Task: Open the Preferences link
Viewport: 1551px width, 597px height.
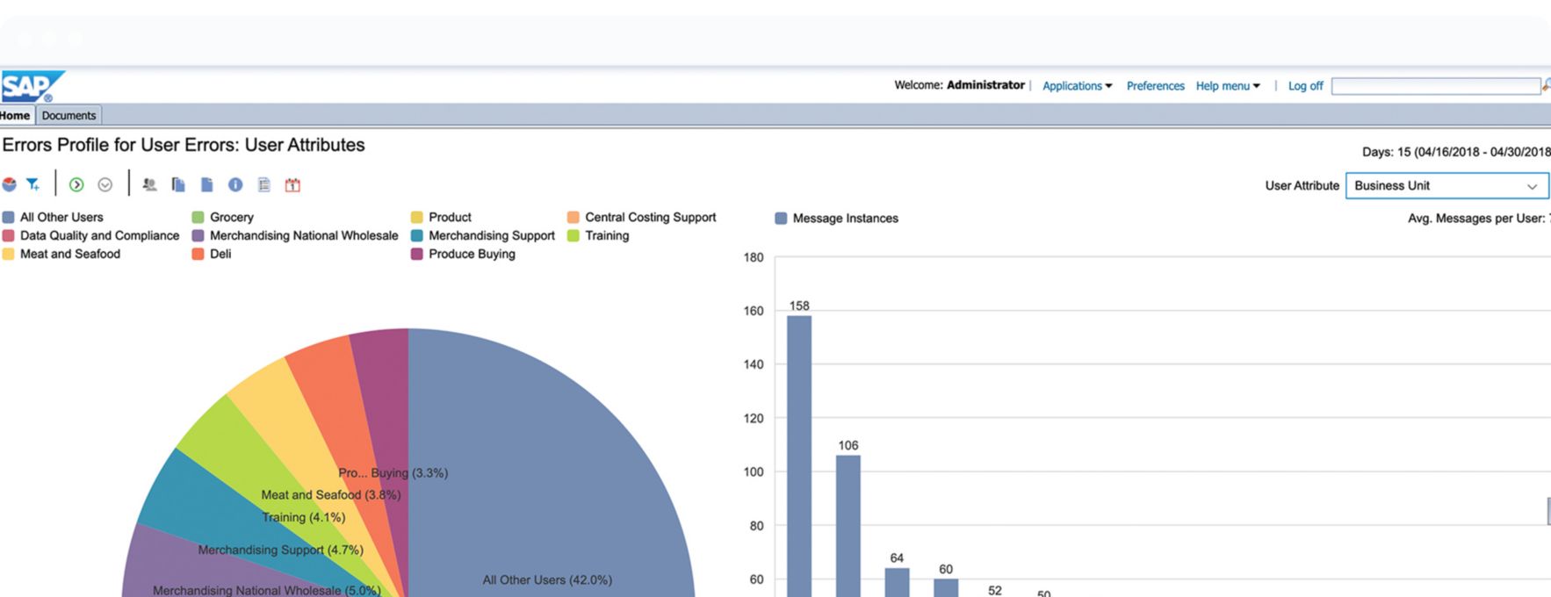Action: click(x=1155, y=86)
